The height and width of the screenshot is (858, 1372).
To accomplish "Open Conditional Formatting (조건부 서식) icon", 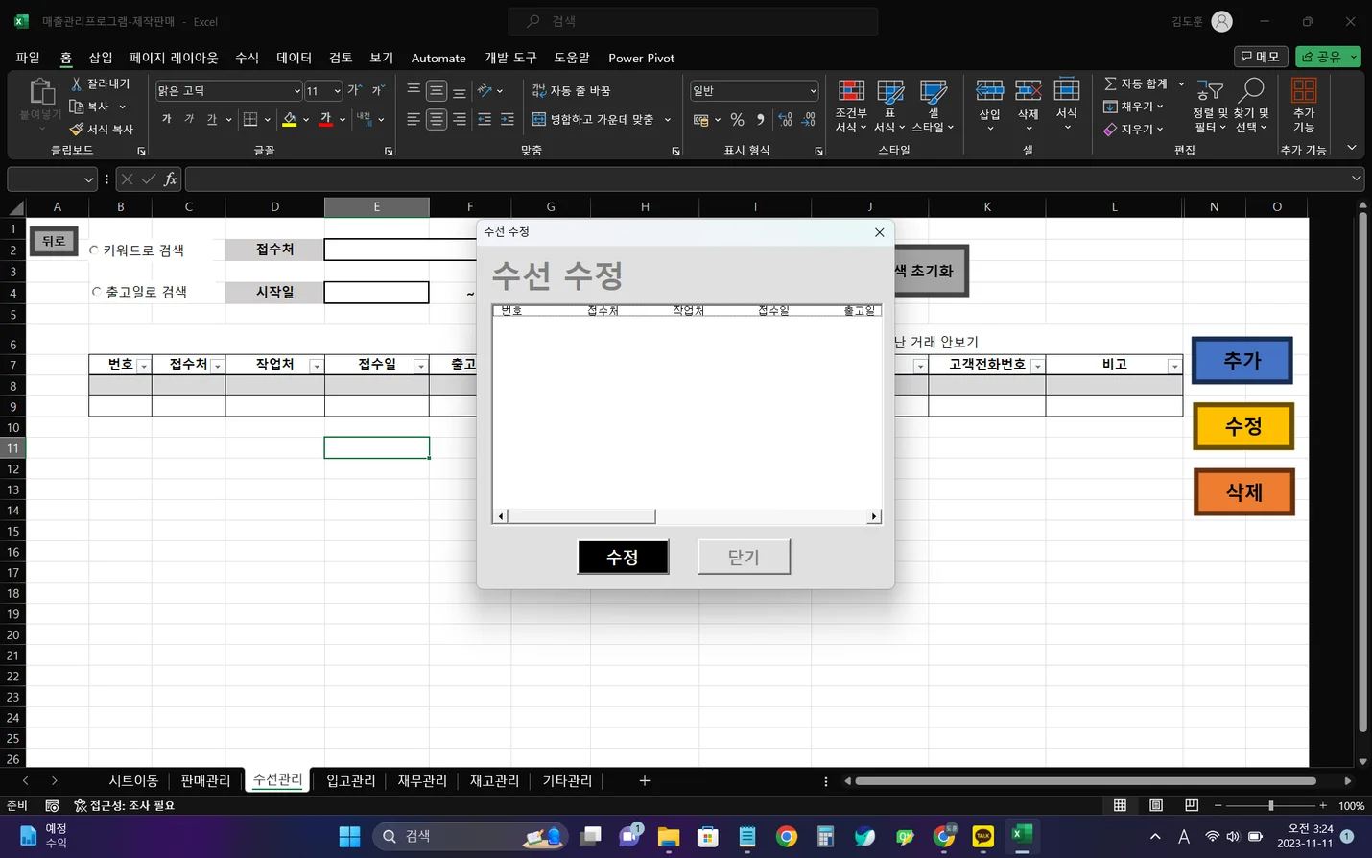I will coord(851,91).
